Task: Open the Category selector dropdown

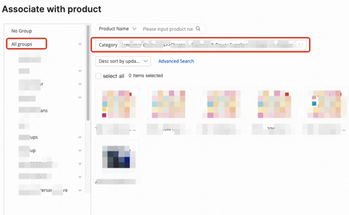Action: pyautogui.click(x=201, y=45)
